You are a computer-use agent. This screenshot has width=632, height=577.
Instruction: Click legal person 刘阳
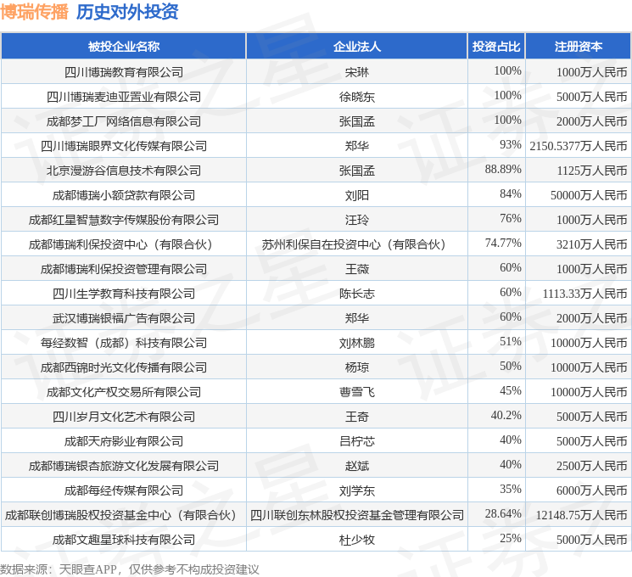click(x=356, y=195)
